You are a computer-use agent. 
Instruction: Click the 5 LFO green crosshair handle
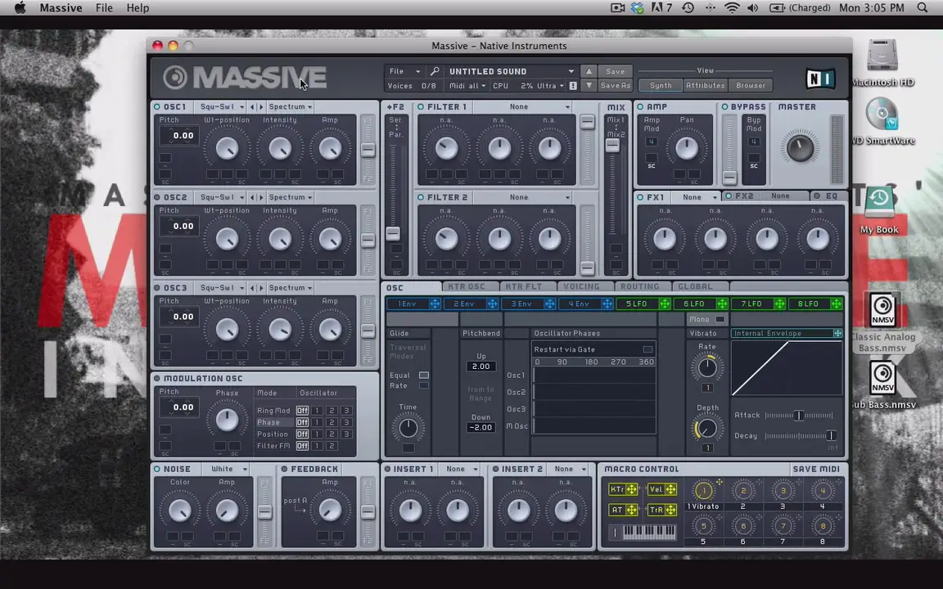[664, 304]
